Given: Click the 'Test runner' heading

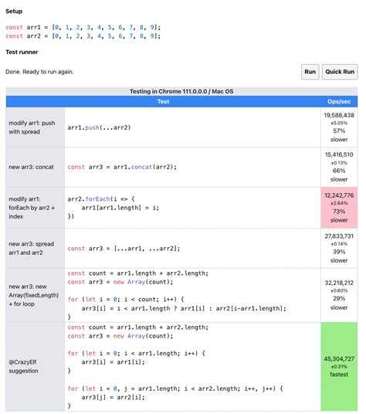Looking at the screenshot, I should tap(22, 52).
